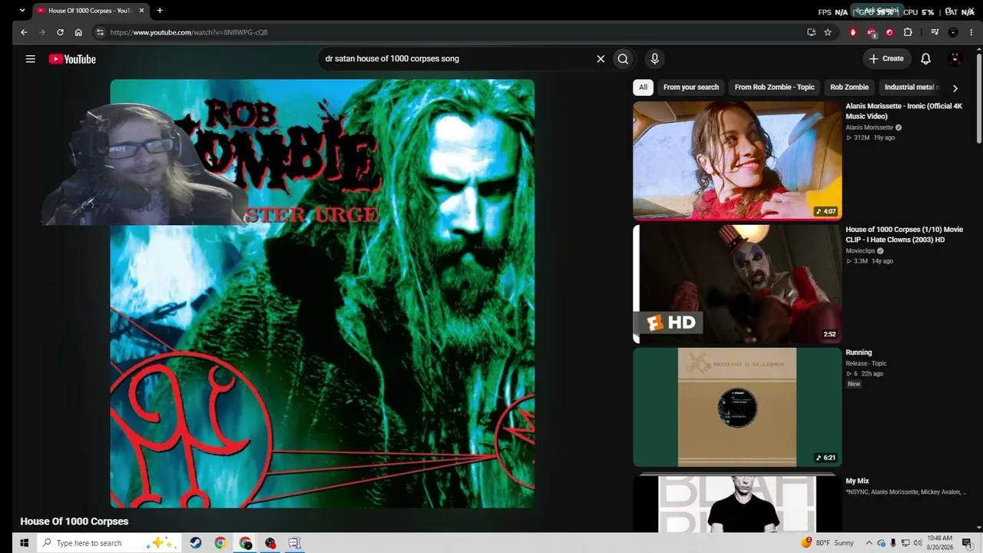983x553 pixels.
Task: Go to YouTube home via logo
Action: [72, 59]
